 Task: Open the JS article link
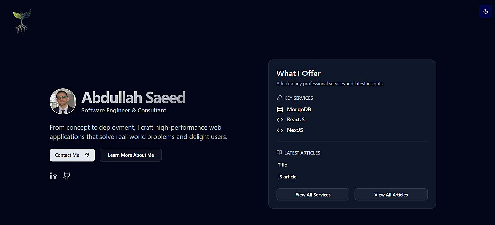click(287, 177)
